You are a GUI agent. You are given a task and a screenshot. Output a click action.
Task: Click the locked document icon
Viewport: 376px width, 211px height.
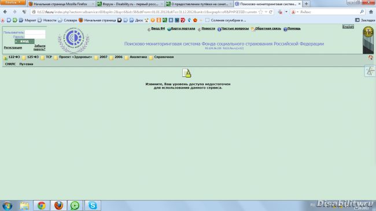[x=187, y=73]
